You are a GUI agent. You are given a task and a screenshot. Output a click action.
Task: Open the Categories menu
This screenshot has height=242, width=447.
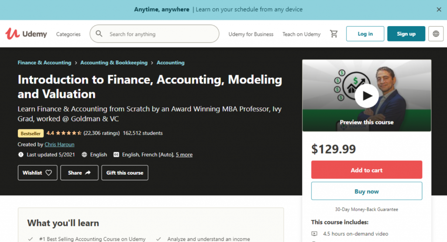pyautogui.click(x=69, y=34)
